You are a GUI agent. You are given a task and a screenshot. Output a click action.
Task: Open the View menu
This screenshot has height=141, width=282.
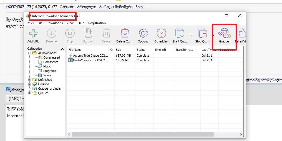(70, 23)
